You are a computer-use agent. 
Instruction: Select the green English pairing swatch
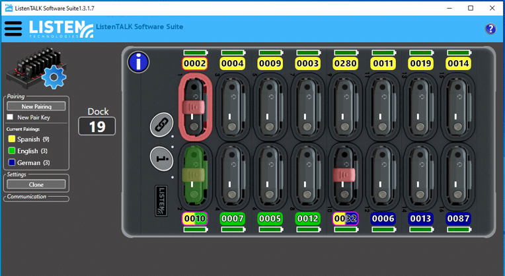tap(11, 151)
